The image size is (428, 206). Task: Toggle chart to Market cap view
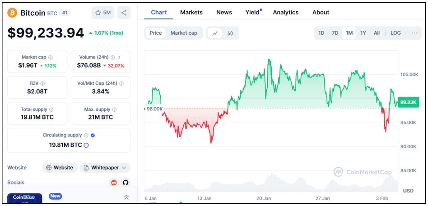coord(184,33)
